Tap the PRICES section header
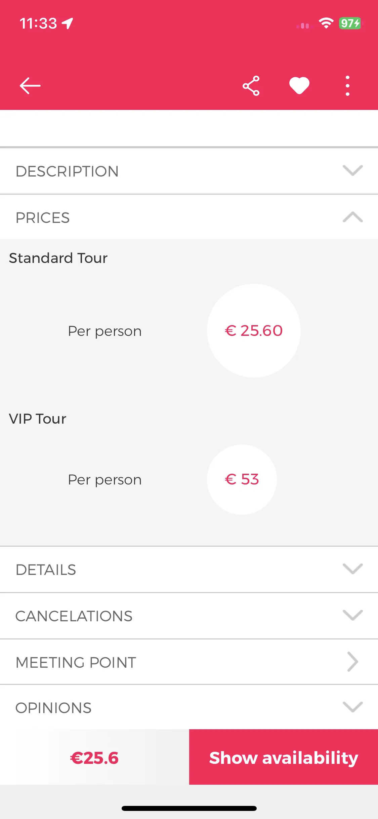 [189, 218]
